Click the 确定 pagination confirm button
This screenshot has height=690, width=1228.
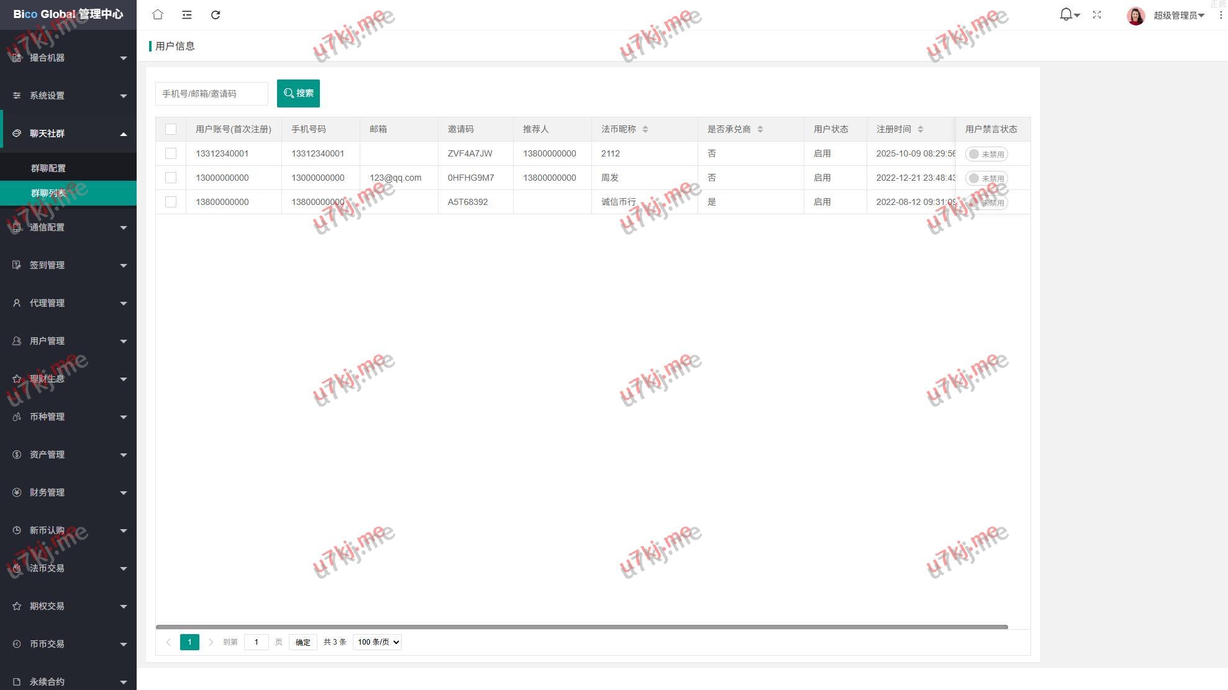(x=302, y=642)
